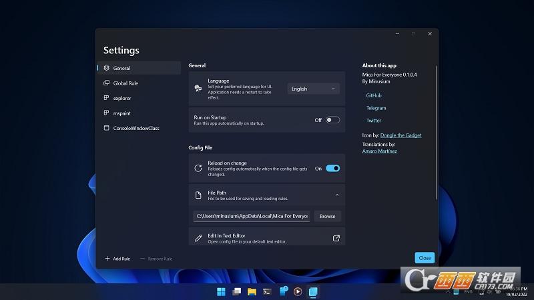Click the explorer rule icon
This screenshot has height=300, width=534.
click(x=107, y=97)
